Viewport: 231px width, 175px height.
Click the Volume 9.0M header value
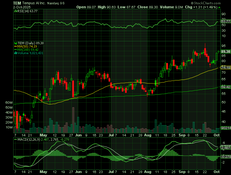(172, 7)
